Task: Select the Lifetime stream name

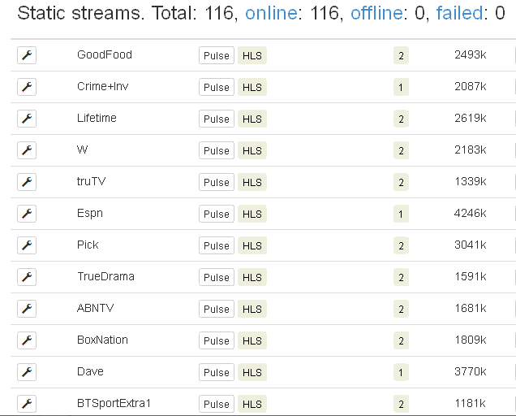Action: click(97, 118)
